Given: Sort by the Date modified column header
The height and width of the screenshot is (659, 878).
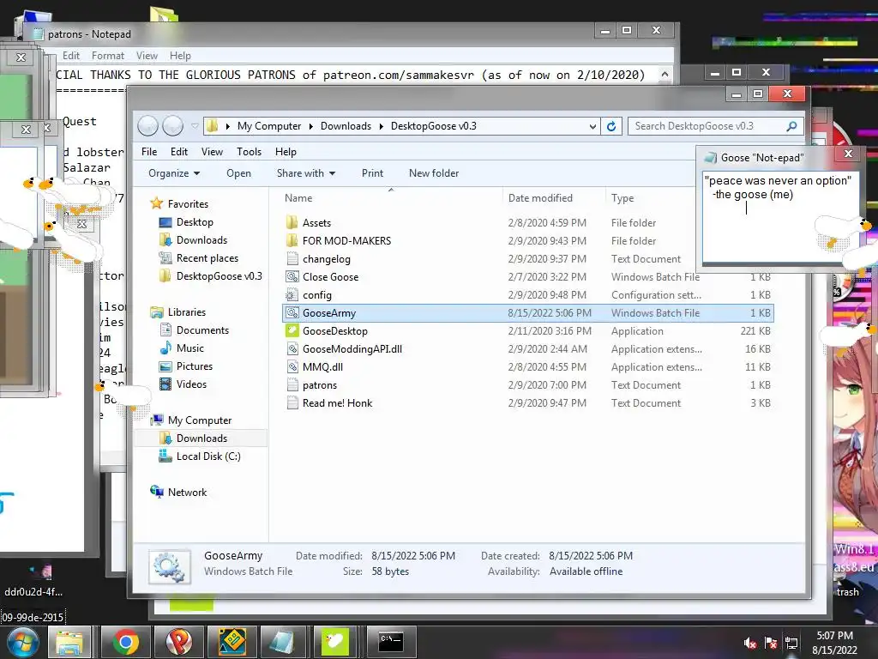Looking at the screenshot, I should [x=554, y=198].
